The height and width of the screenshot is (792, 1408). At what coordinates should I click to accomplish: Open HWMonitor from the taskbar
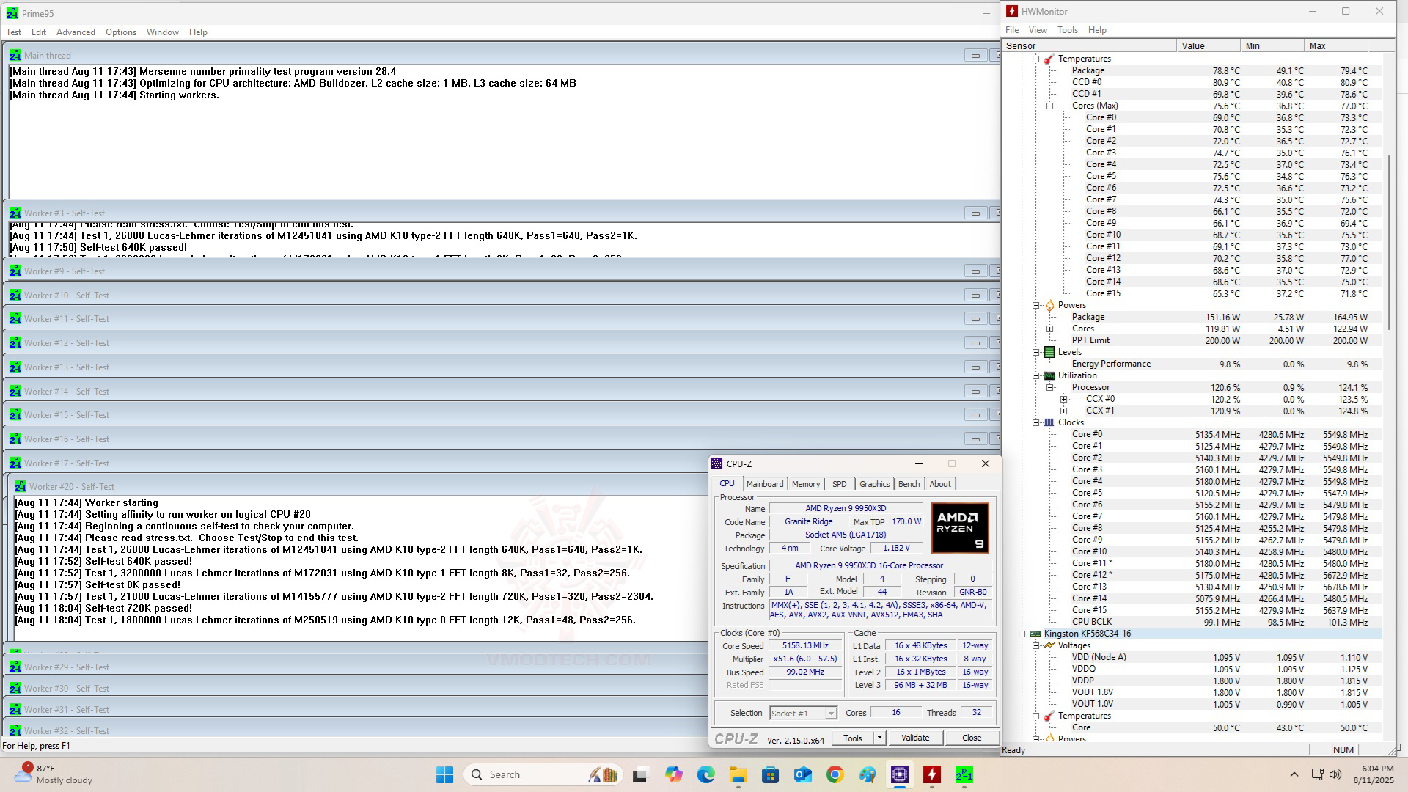click(931, 774)
